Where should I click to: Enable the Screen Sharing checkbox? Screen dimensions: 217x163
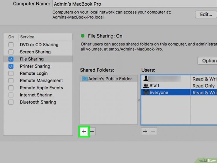click(x=11, y=52)
